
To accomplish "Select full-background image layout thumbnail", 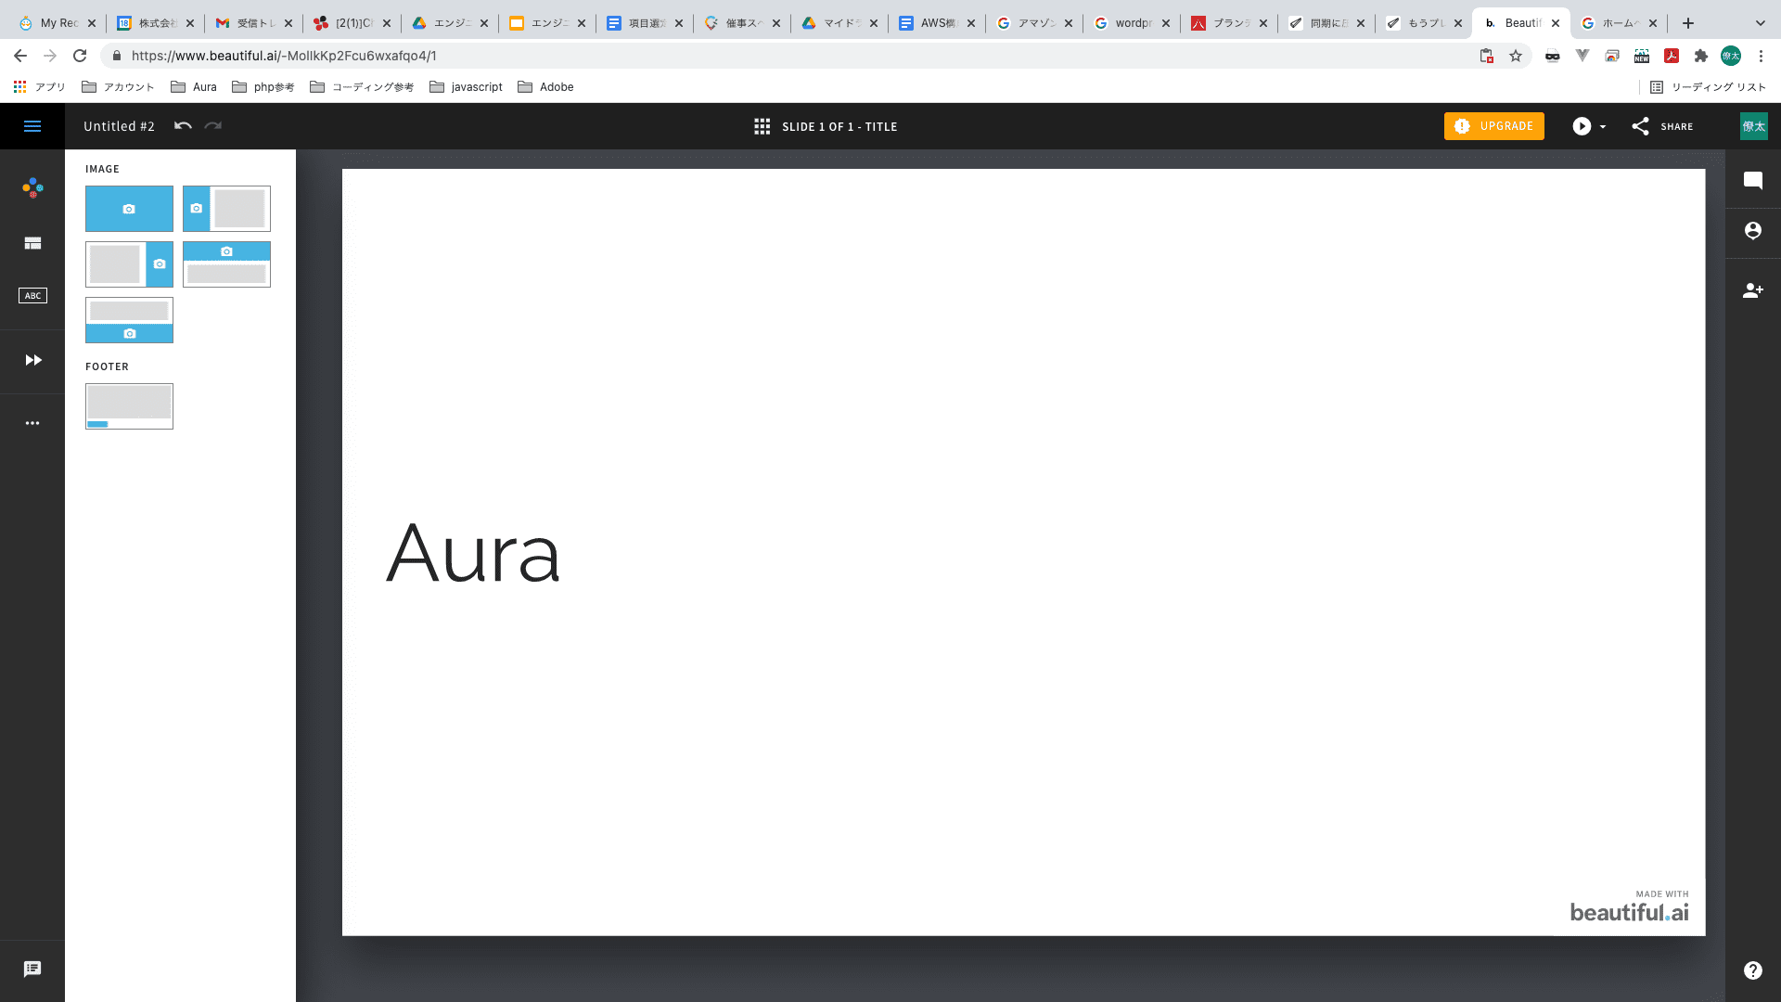I will coord(129,209).
